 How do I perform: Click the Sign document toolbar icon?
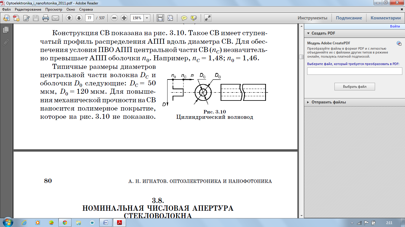pyautogui.click(x=26, y=18)
